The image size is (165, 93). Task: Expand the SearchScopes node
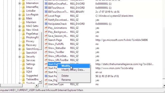click(20, 49)
